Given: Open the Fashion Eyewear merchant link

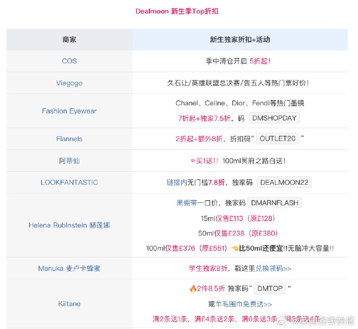Looking at the screenshot, I should click(69, 111).
